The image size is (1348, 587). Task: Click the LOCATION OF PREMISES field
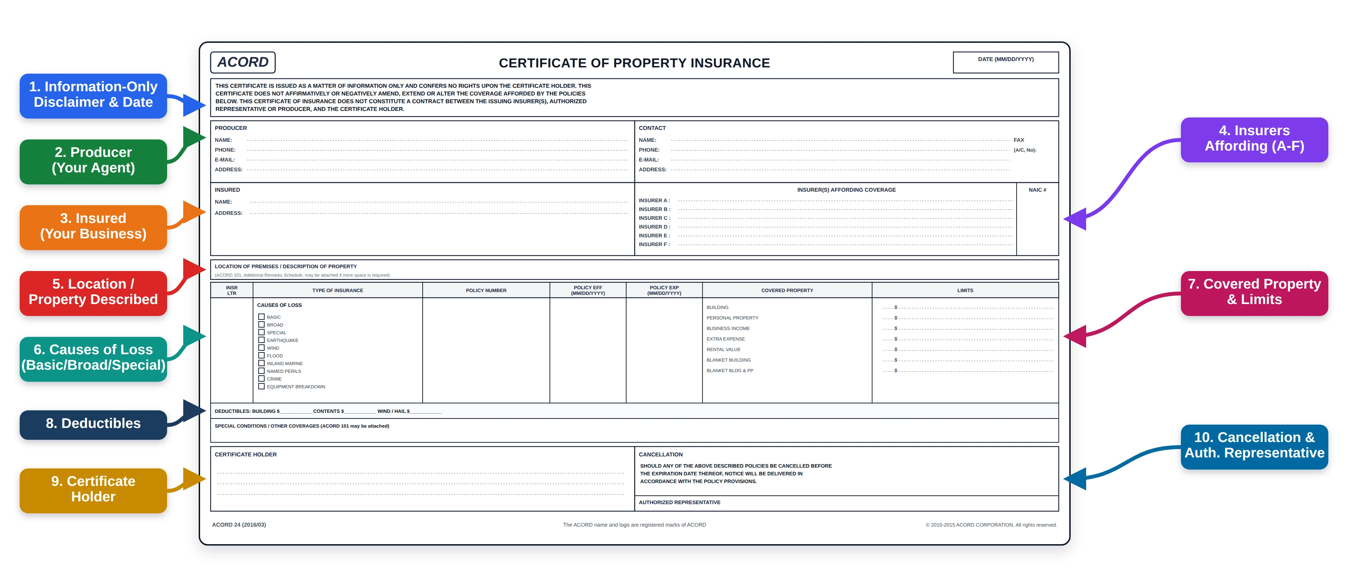[x=634, y=270]
